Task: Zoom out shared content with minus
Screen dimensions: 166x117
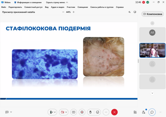Action: (x=63, y=12)
